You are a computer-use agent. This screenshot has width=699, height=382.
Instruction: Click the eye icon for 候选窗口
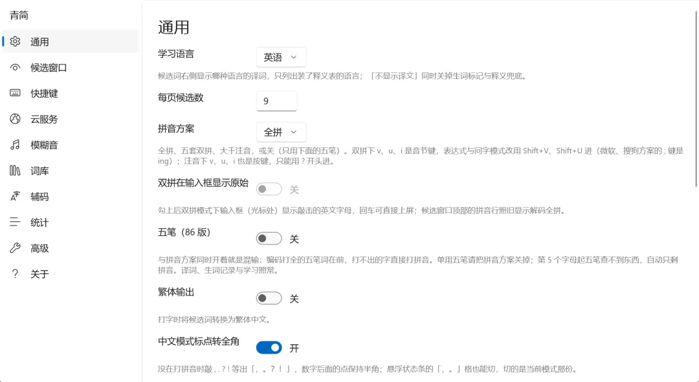15,67
